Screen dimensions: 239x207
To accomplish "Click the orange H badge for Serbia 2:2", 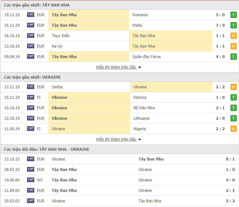I will pyautogui.click(x=233, y=87).
